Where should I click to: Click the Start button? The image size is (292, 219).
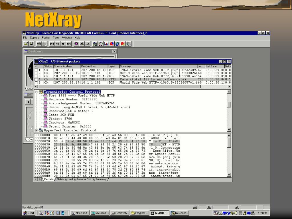point(29,213)
